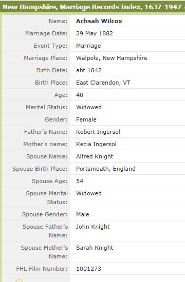
Task: Click the Gender value Female
Action: pyautogui.click(x=86, y=119)
